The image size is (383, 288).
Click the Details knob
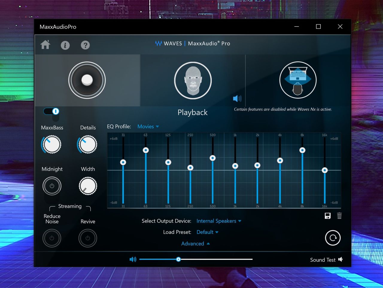[88, 144]
